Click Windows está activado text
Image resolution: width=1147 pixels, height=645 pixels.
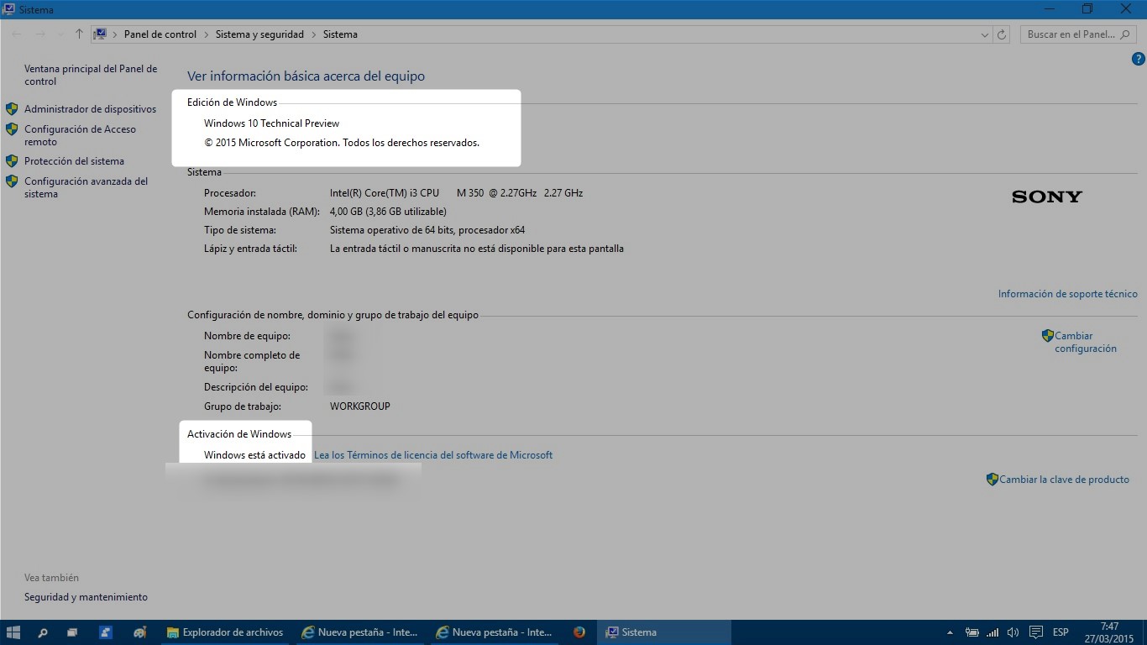[254, 455]
